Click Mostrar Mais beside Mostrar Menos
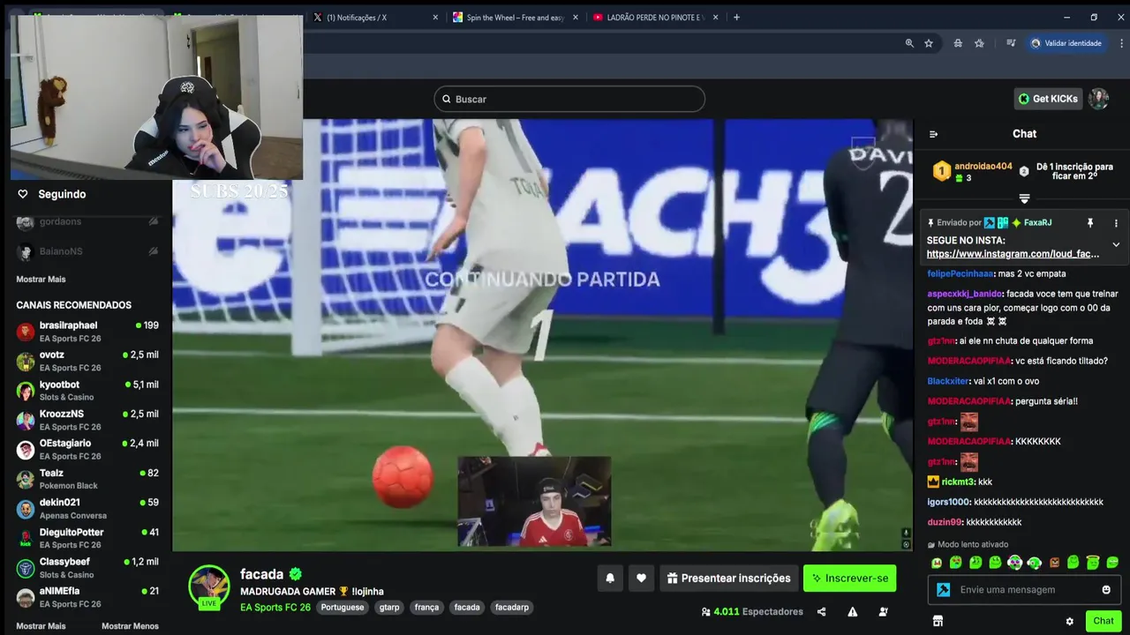Screen dimensions: 1130x635 click(41, 626)
